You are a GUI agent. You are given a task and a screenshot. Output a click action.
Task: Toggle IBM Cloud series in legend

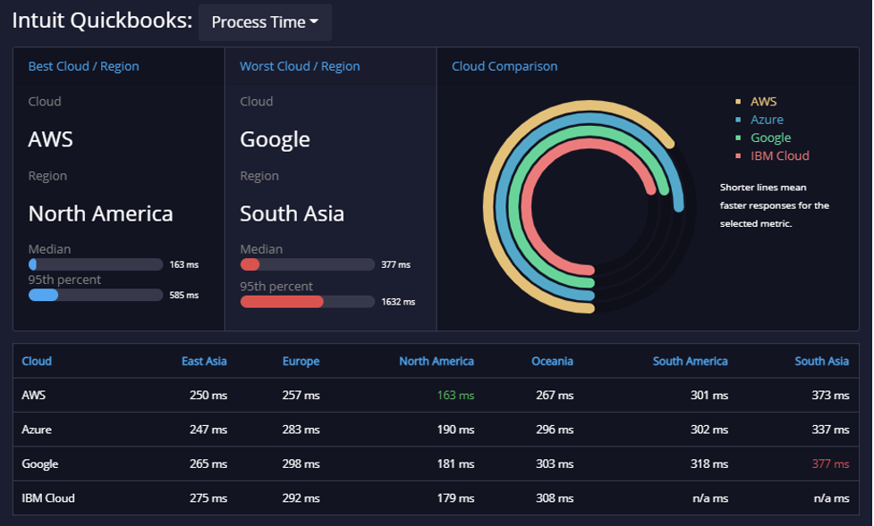click(x=779, y=156)
